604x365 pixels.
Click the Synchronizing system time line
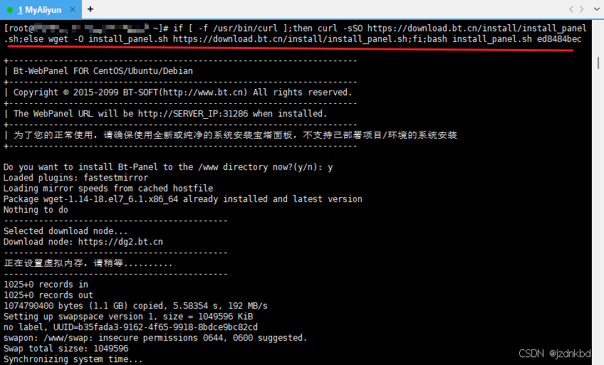click(x=73, y=359)
